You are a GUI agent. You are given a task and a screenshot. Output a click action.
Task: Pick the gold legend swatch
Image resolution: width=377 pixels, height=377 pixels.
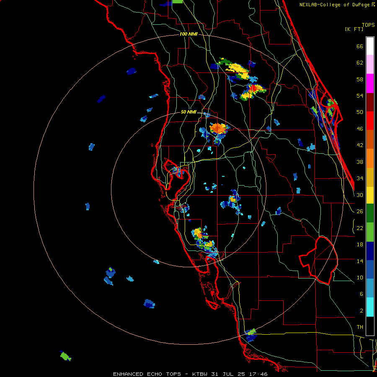tap(370, 177)
